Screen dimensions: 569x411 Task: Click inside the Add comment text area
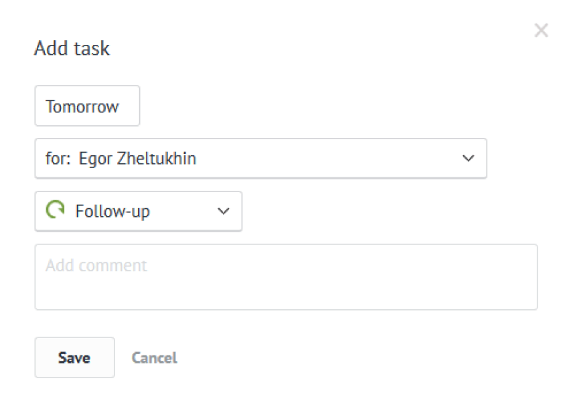[286, 276]
